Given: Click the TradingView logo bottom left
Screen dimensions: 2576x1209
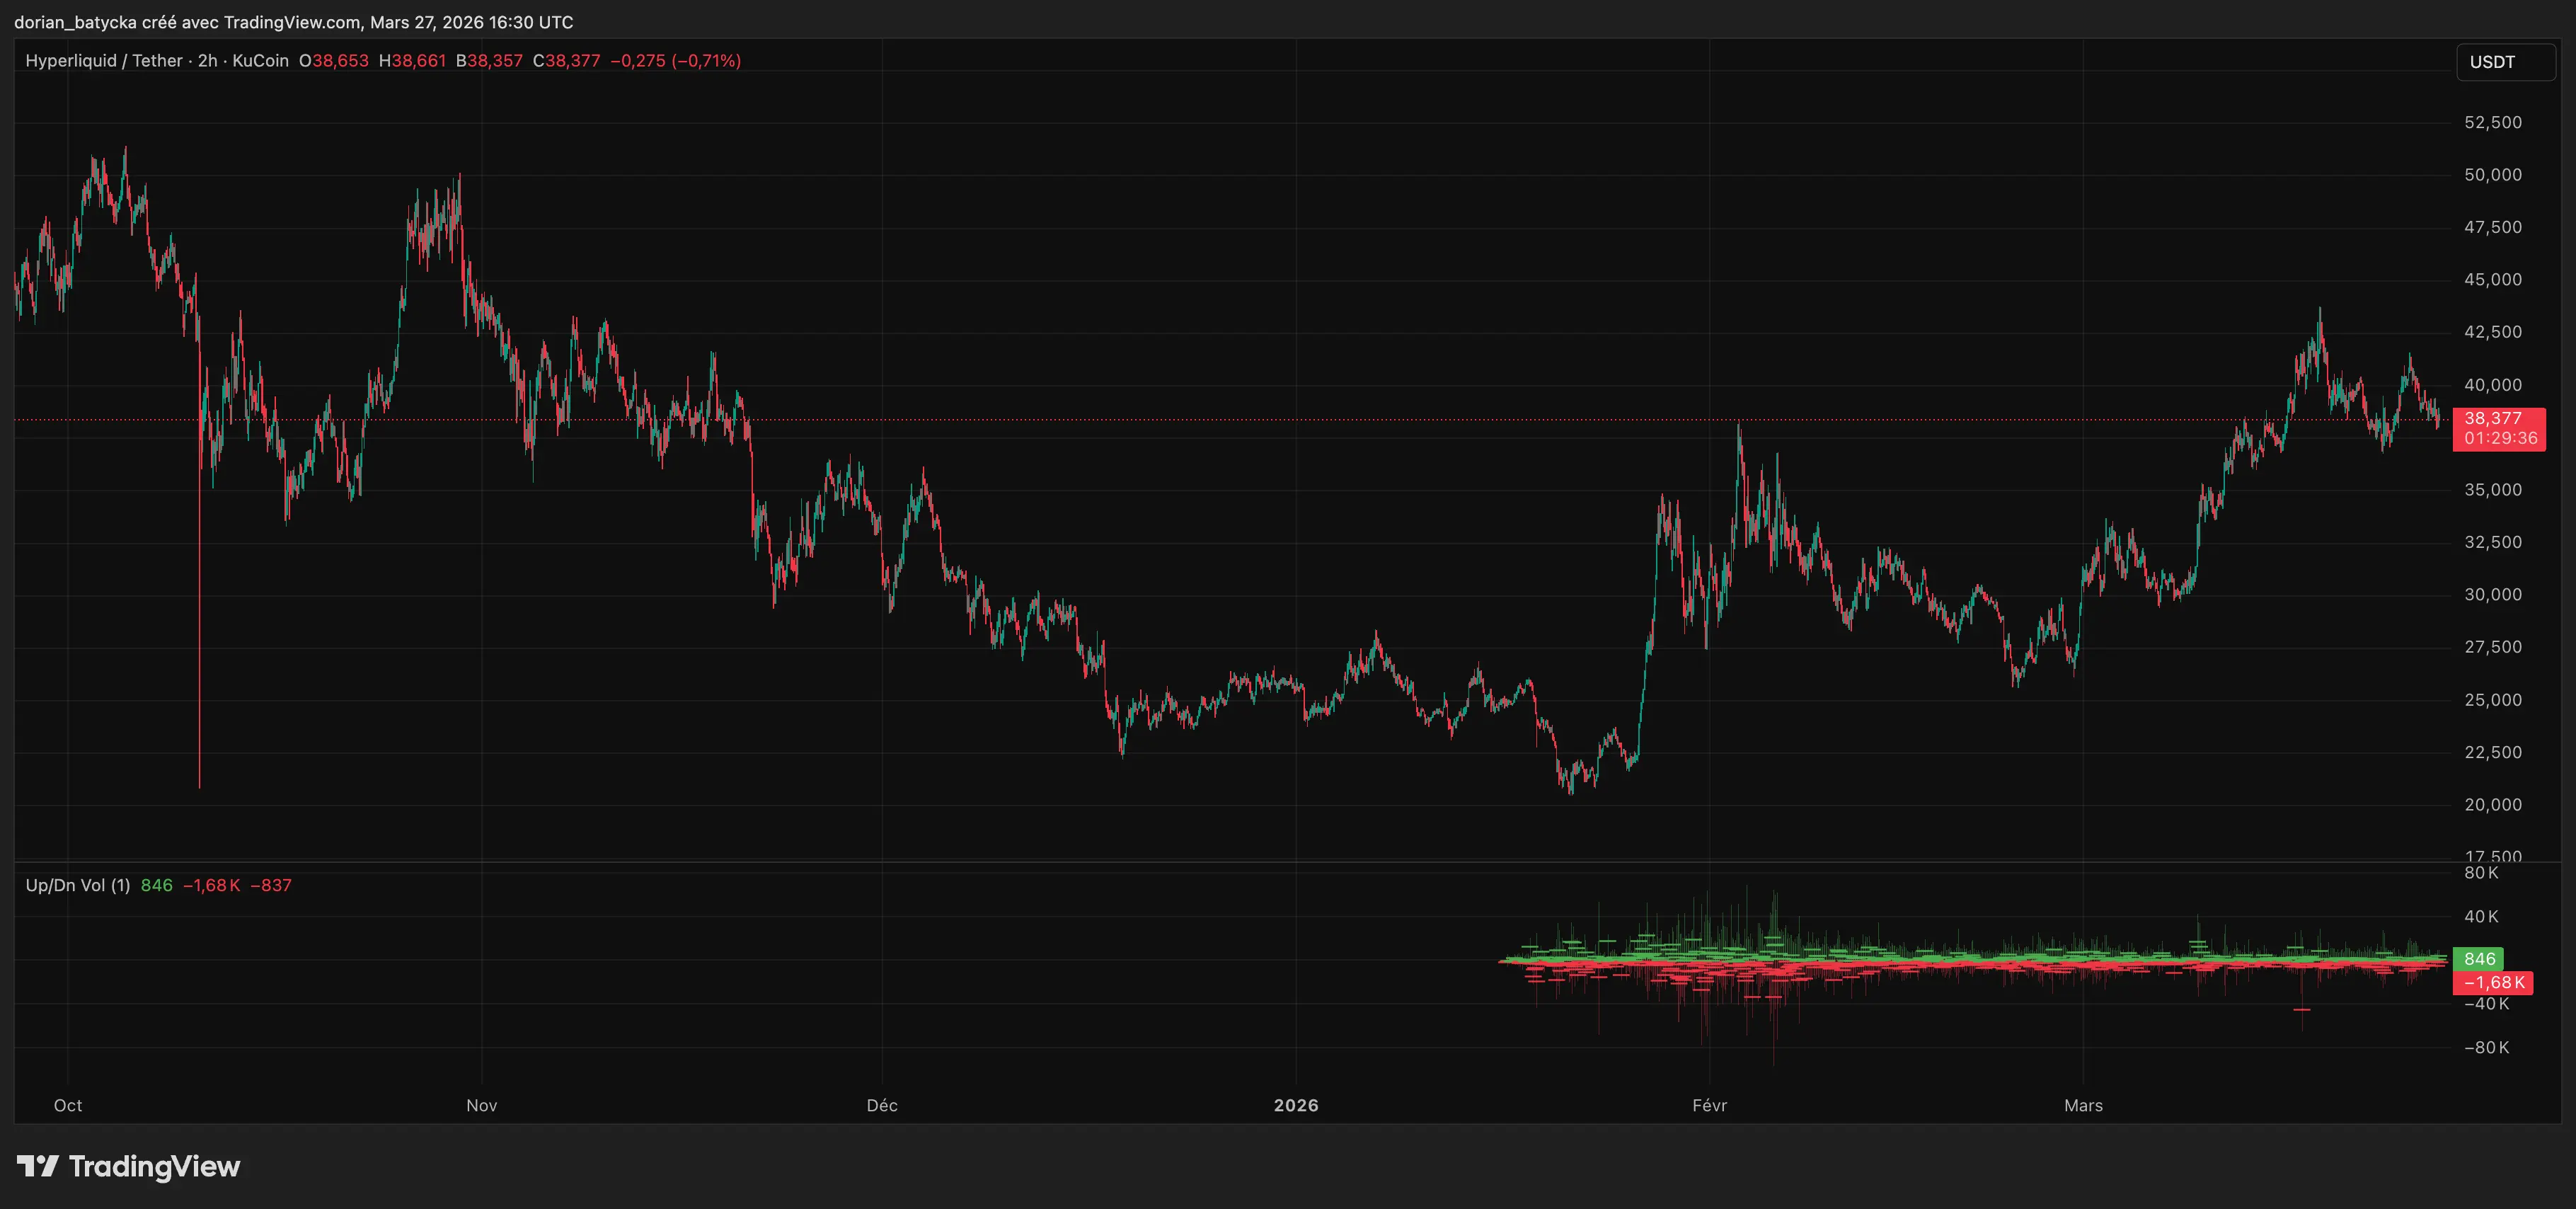Looking at the screenshot, I should coord(128,1166).
